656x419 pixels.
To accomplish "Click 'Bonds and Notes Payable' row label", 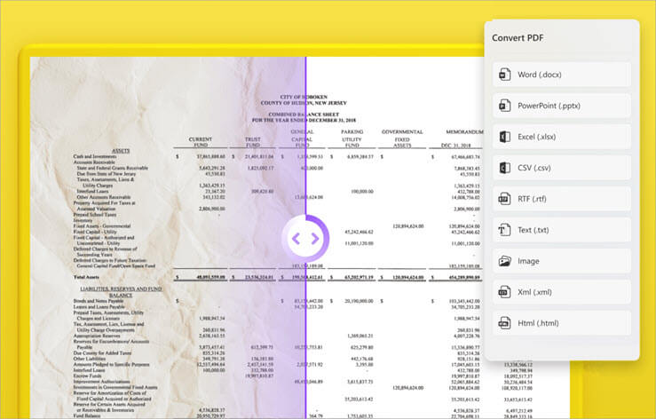I will coord(99,301).
